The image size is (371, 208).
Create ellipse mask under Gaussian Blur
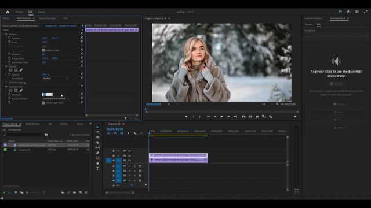click(10, 90)
